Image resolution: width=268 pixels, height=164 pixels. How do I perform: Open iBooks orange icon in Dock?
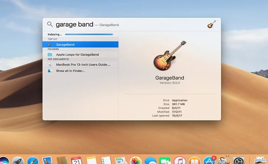click(194, 161)
